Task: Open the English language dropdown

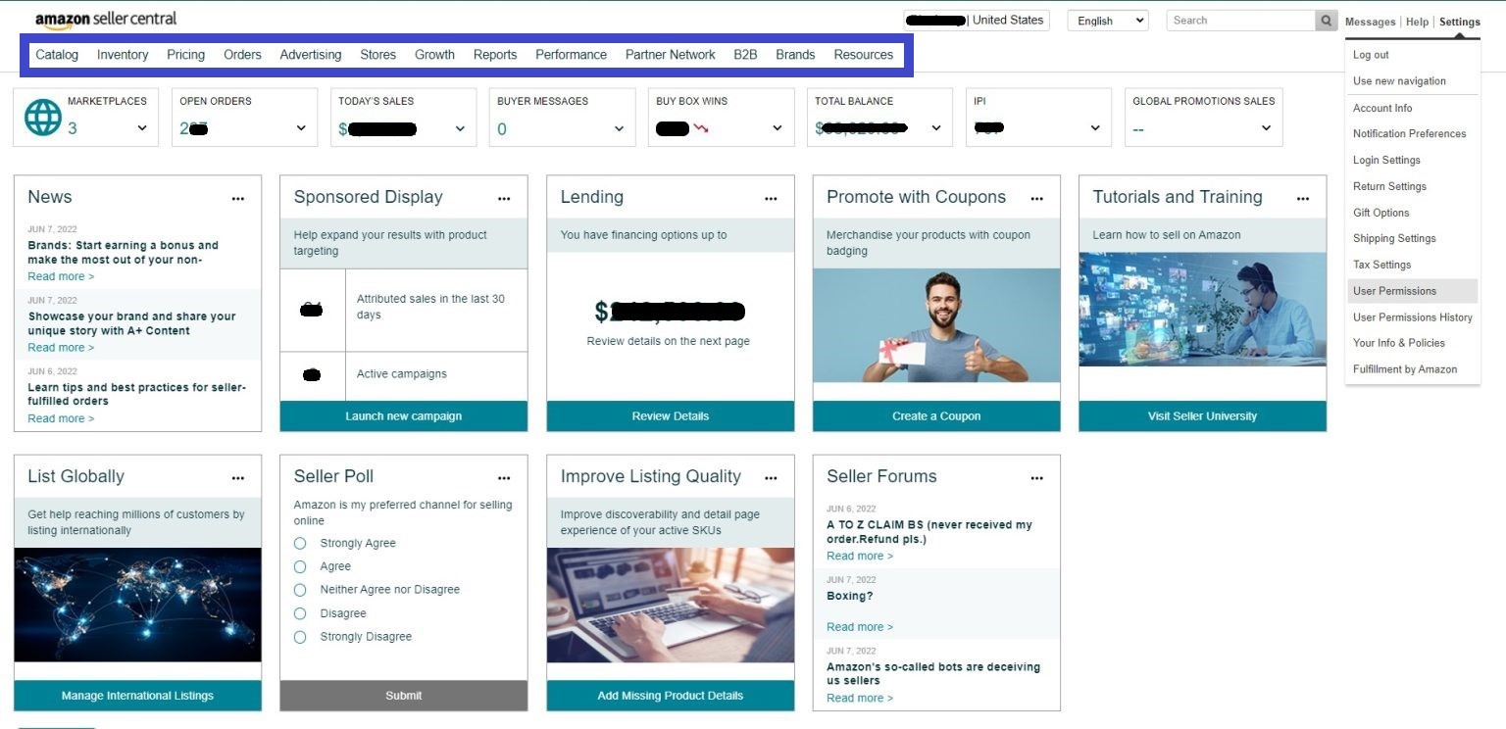Action: click(1107, 21)
